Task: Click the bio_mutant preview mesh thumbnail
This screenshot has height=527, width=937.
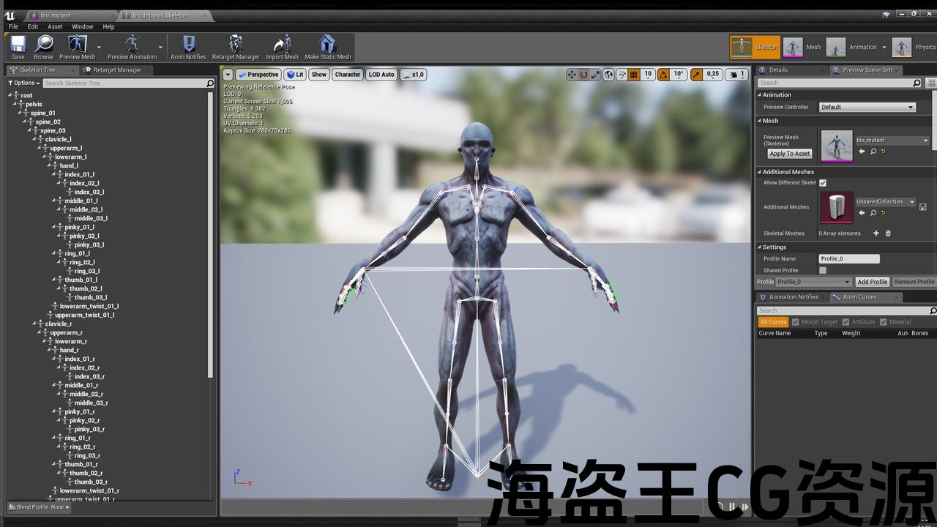Action: click(x=837, y=146)
